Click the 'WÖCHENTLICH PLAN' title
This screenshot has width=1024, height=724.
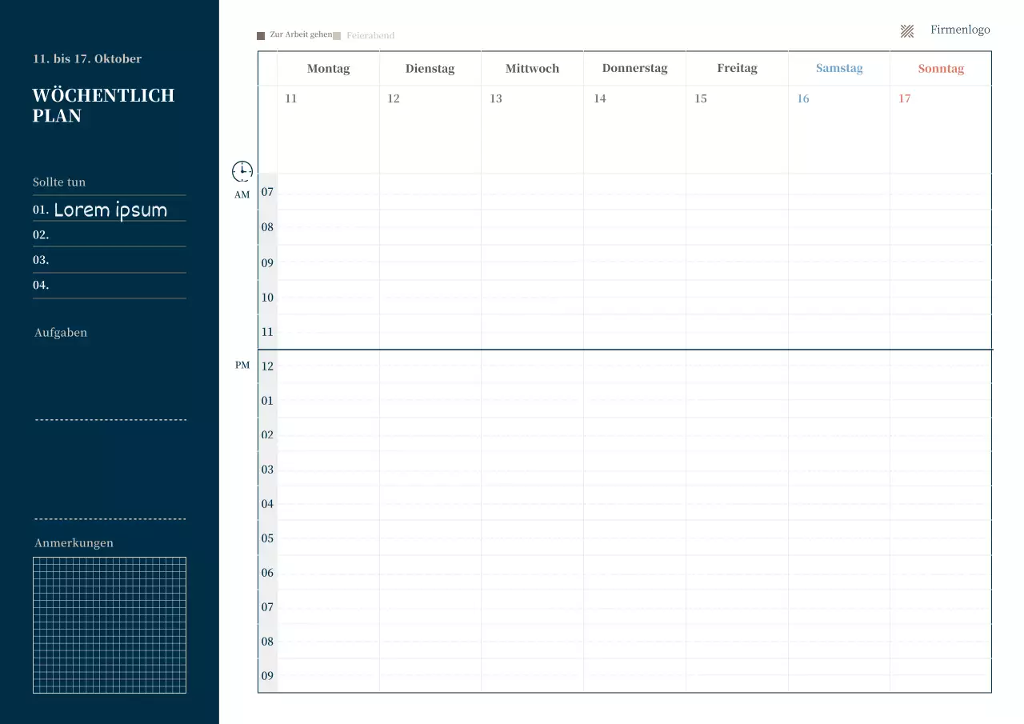pos(103,106)
